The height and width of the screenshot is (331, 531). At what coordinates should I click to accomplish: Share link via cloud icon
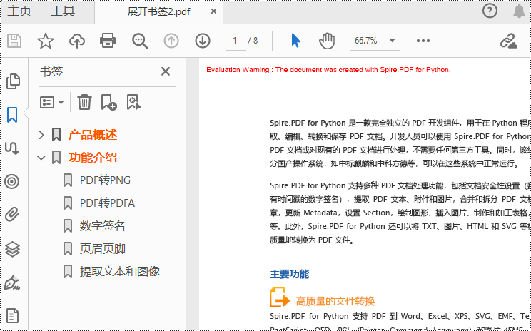coord(508,41)
